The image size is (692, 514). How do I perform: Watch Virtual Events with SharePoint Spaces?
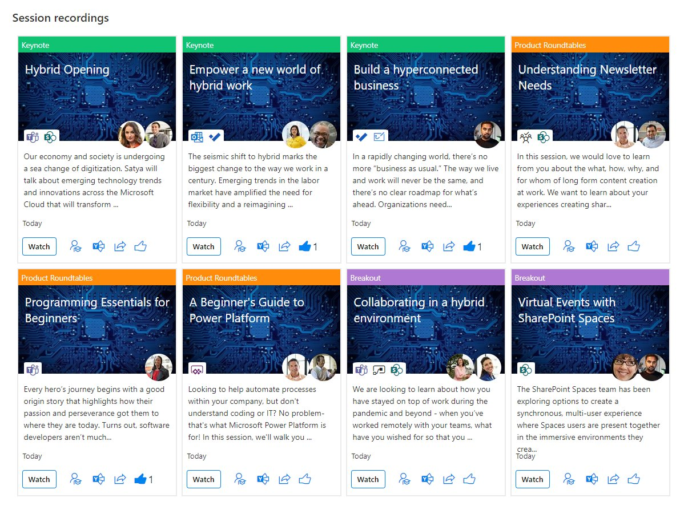point(533,479)
